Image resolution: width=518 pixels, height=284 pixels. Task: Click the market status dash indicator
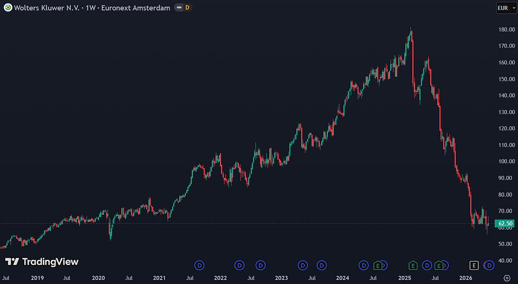click(x=179, y=7)
